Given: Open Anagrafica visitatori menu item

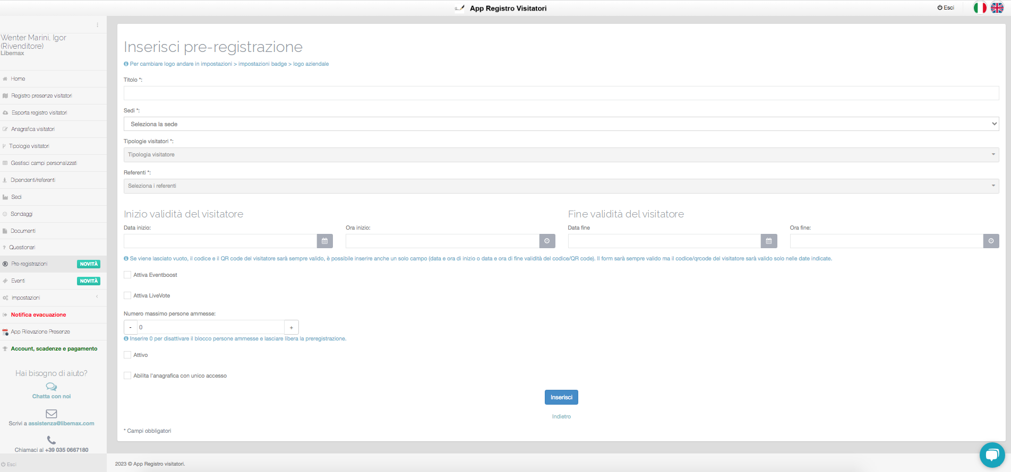Looking at the screenshot, I should coord(53,129).
